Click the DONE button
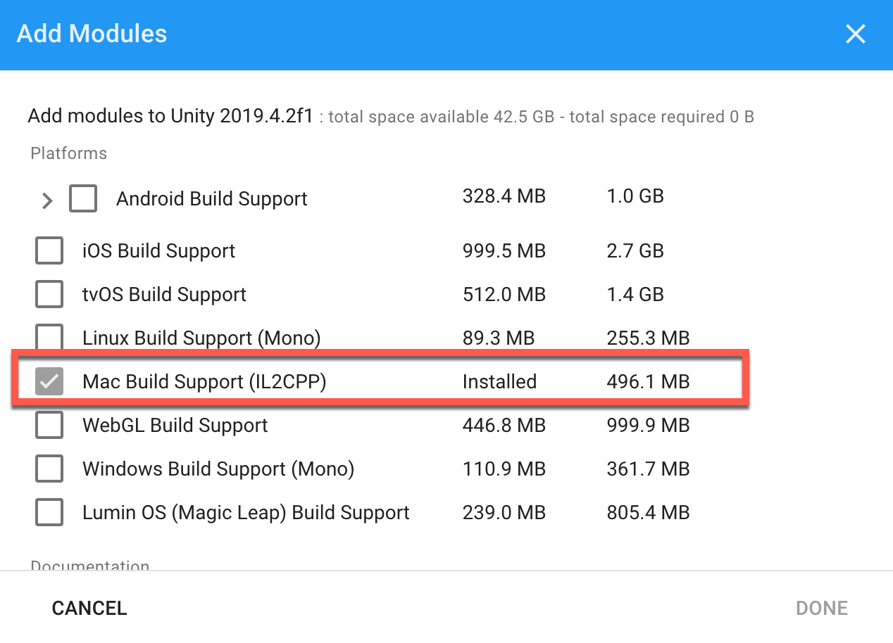Screen dimensions: 893x643 pyautogui.click(x=822, y=608)
